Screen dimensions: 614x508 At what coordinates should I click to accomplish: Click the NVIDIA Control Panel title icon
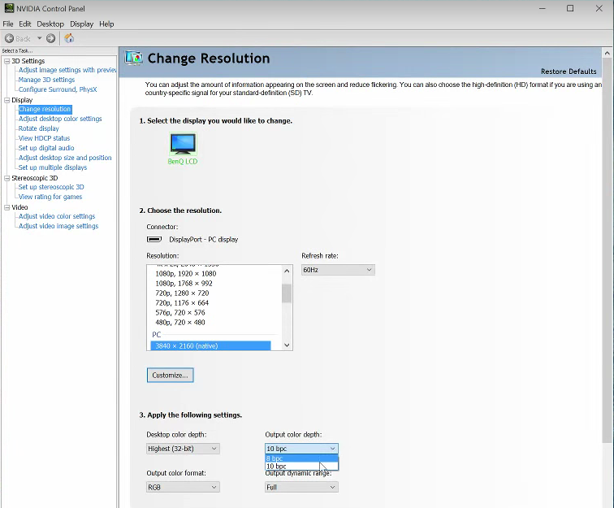pos(8,8)
